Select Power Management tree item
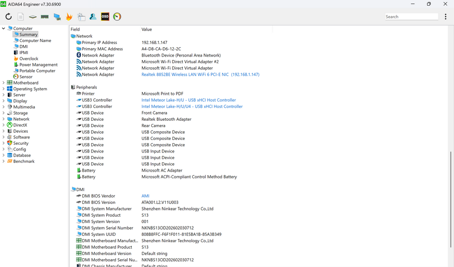Viewport: 454px width, 267px height. [x=38, y=65]
